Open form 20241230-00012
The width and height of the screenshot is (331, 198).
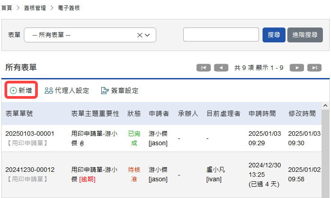pos(30,170)
